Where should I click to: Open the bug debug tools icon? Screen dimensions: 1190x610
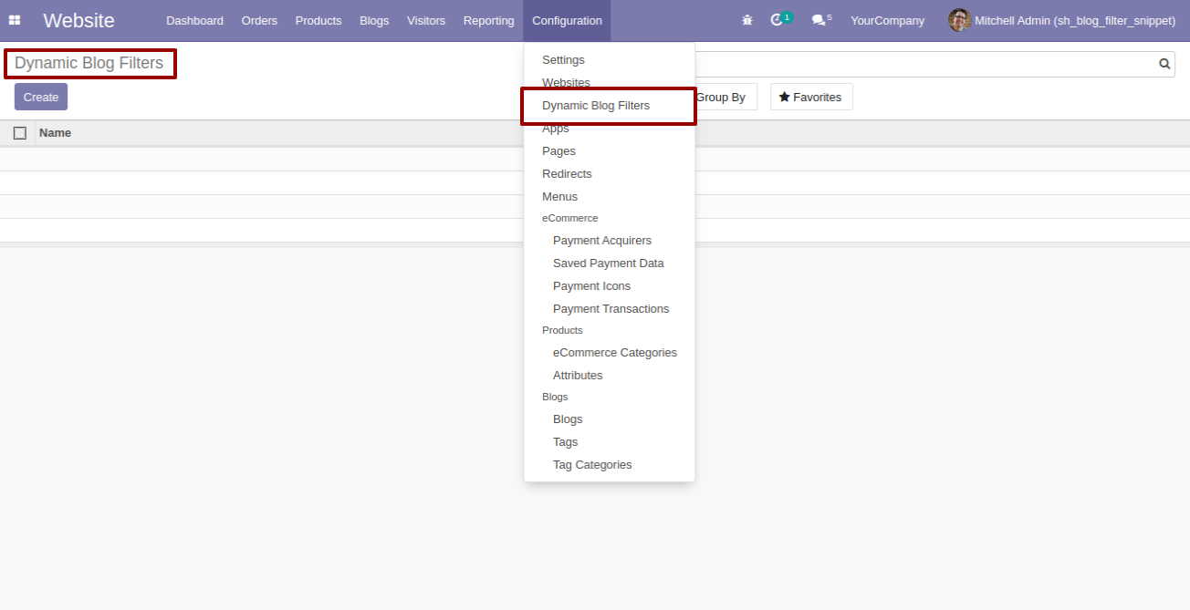[747, 20]
